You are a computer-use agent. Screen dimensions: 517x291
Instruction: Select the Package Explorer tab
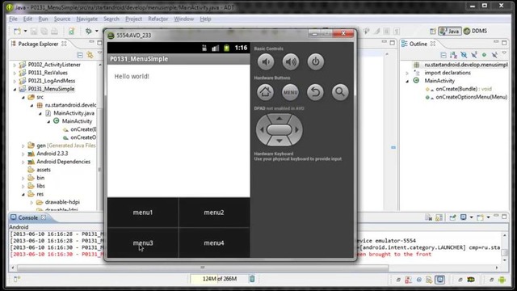38,44
